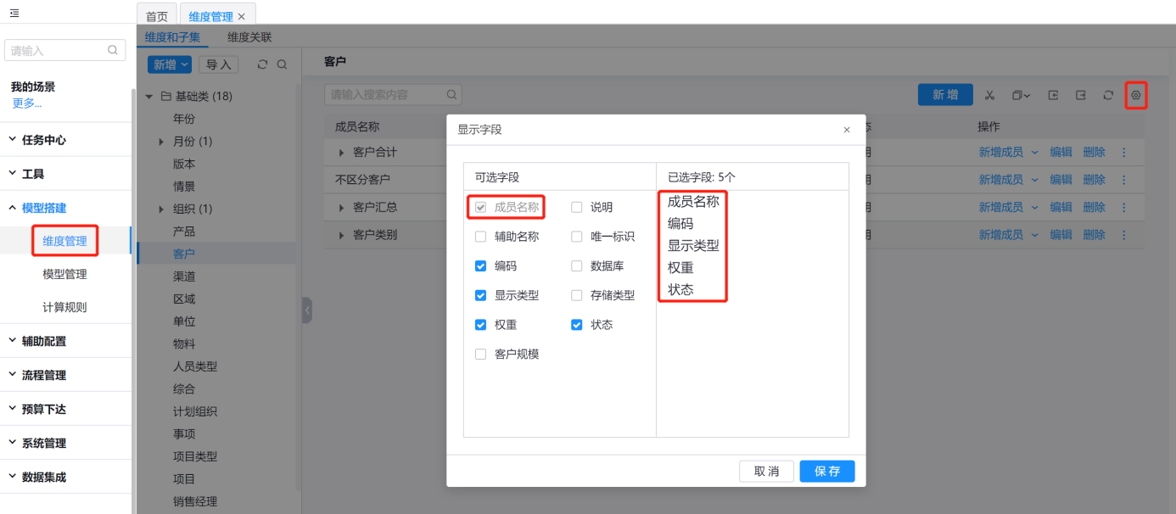
Task: Uncheck the 编码 field checkbox
Action: tap(481, 266)
